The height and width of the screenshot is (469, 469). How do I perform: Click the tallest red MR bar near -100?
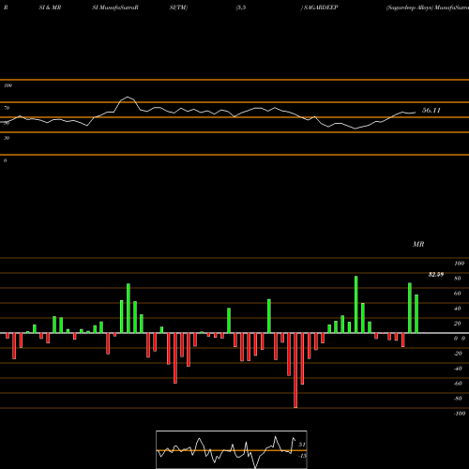pos(295,371)
